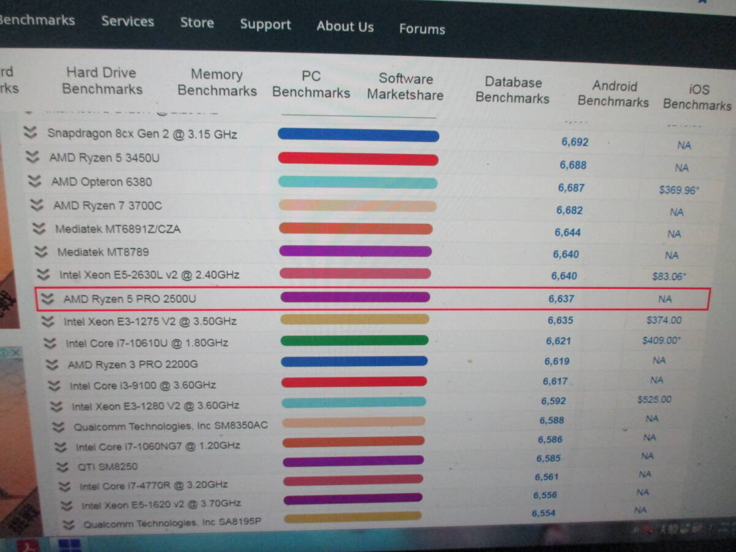
Task: Expand AMD Ryzen 3 PRO 2200G chevron
Action: tap(52, 364)
